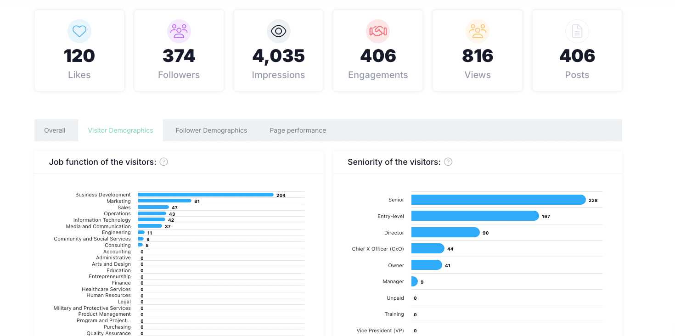Click the handshake Engagements icon
The image size is (675, 336).
click(x=378, y=31)
